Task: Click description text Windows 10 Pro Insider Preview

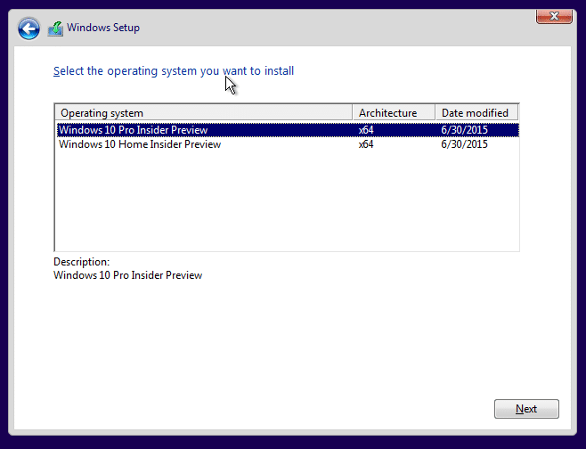Action: click(128, 275)
